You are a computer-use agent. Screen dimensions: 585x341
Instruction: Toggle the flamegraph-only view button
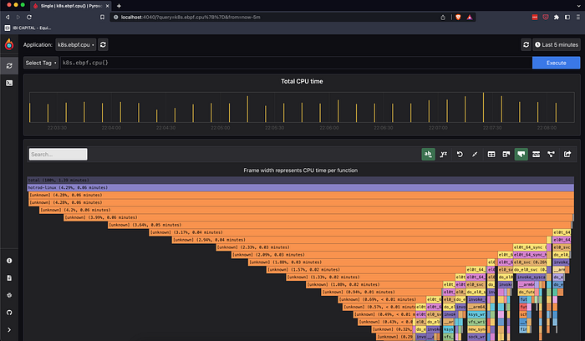tap(521, 154)
